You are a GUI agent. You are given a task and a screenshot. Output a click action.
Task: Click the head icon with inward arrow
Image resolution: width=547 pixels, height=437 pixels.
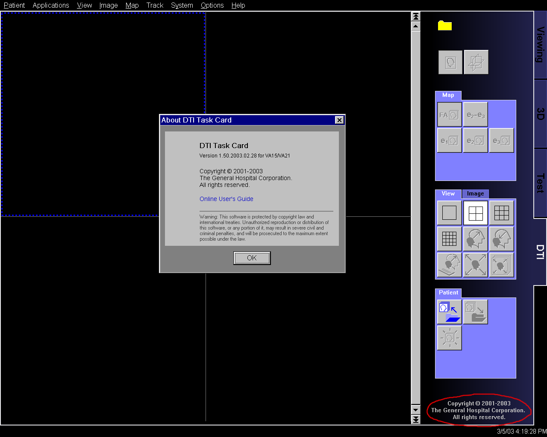pyautogui.click(x=501, y=239)
